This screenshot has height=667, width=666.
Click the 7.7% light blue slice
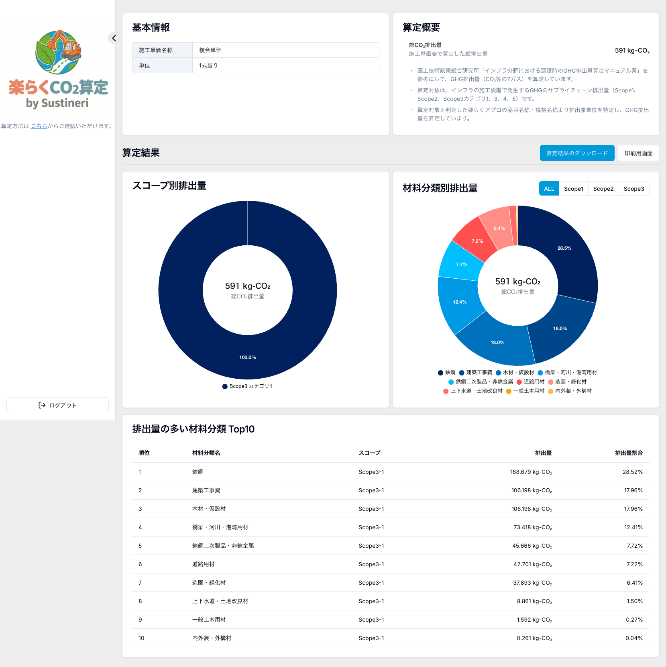tap(462, 265)
